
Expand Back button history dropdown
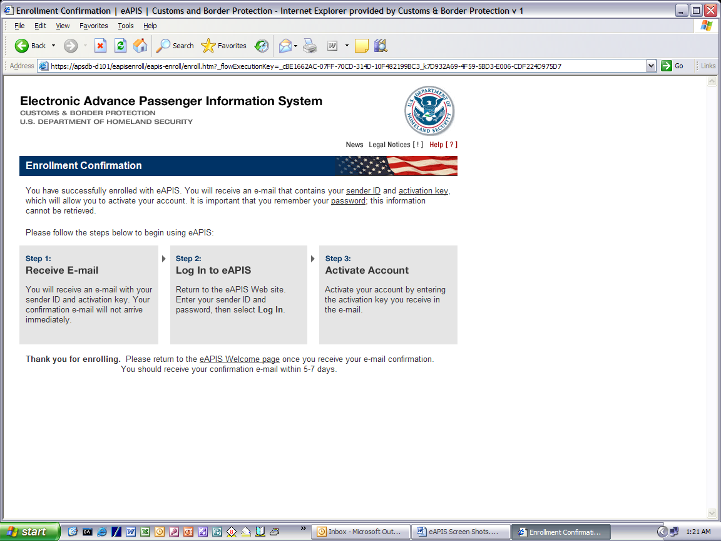click(x=53, y=46)
